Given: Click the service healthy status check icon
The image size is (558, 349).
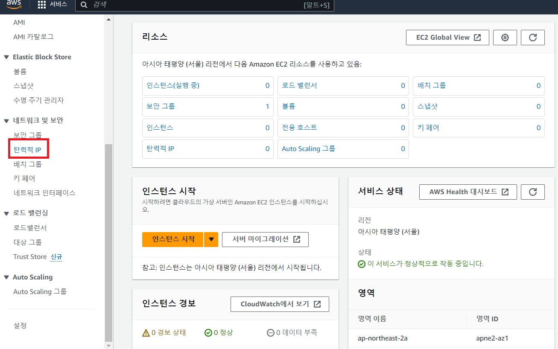Looking at the screenshot, I should [362, 264].
